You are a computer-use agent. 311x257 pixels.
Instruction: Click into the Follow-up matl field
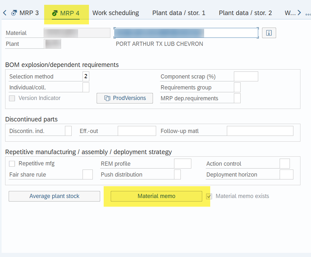coord(260,131)
